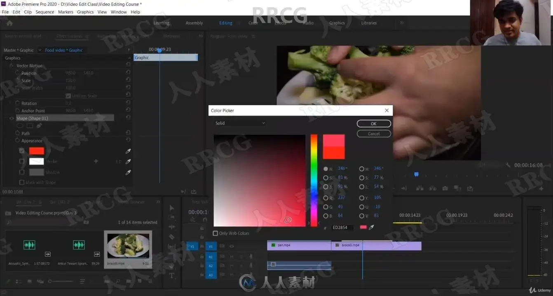
Task: Reset the Position parameter
Action: (128, 73)
